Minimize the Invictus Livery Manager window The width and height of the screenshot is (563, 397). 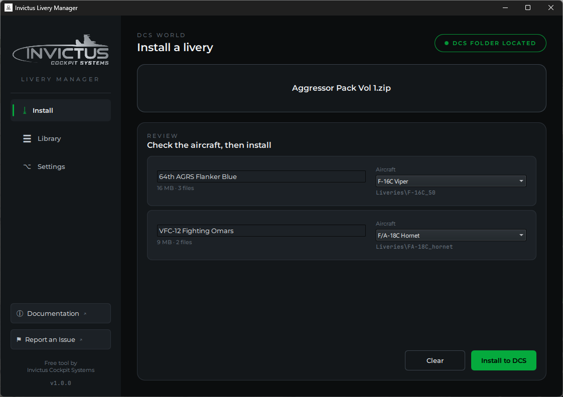[505, 8]
